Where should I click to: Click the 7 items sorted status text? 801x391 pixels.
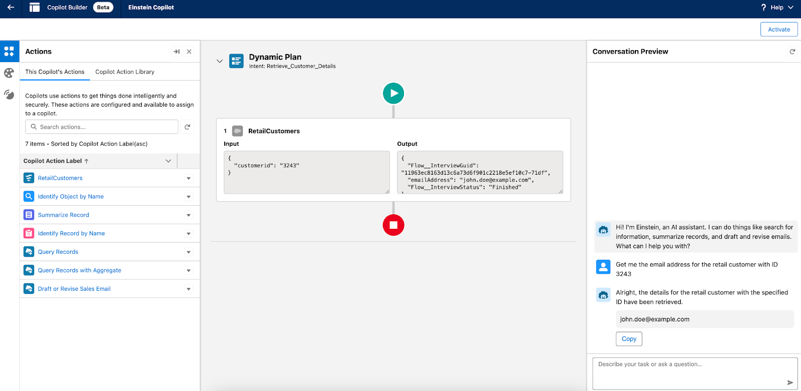tap(86, 144)
